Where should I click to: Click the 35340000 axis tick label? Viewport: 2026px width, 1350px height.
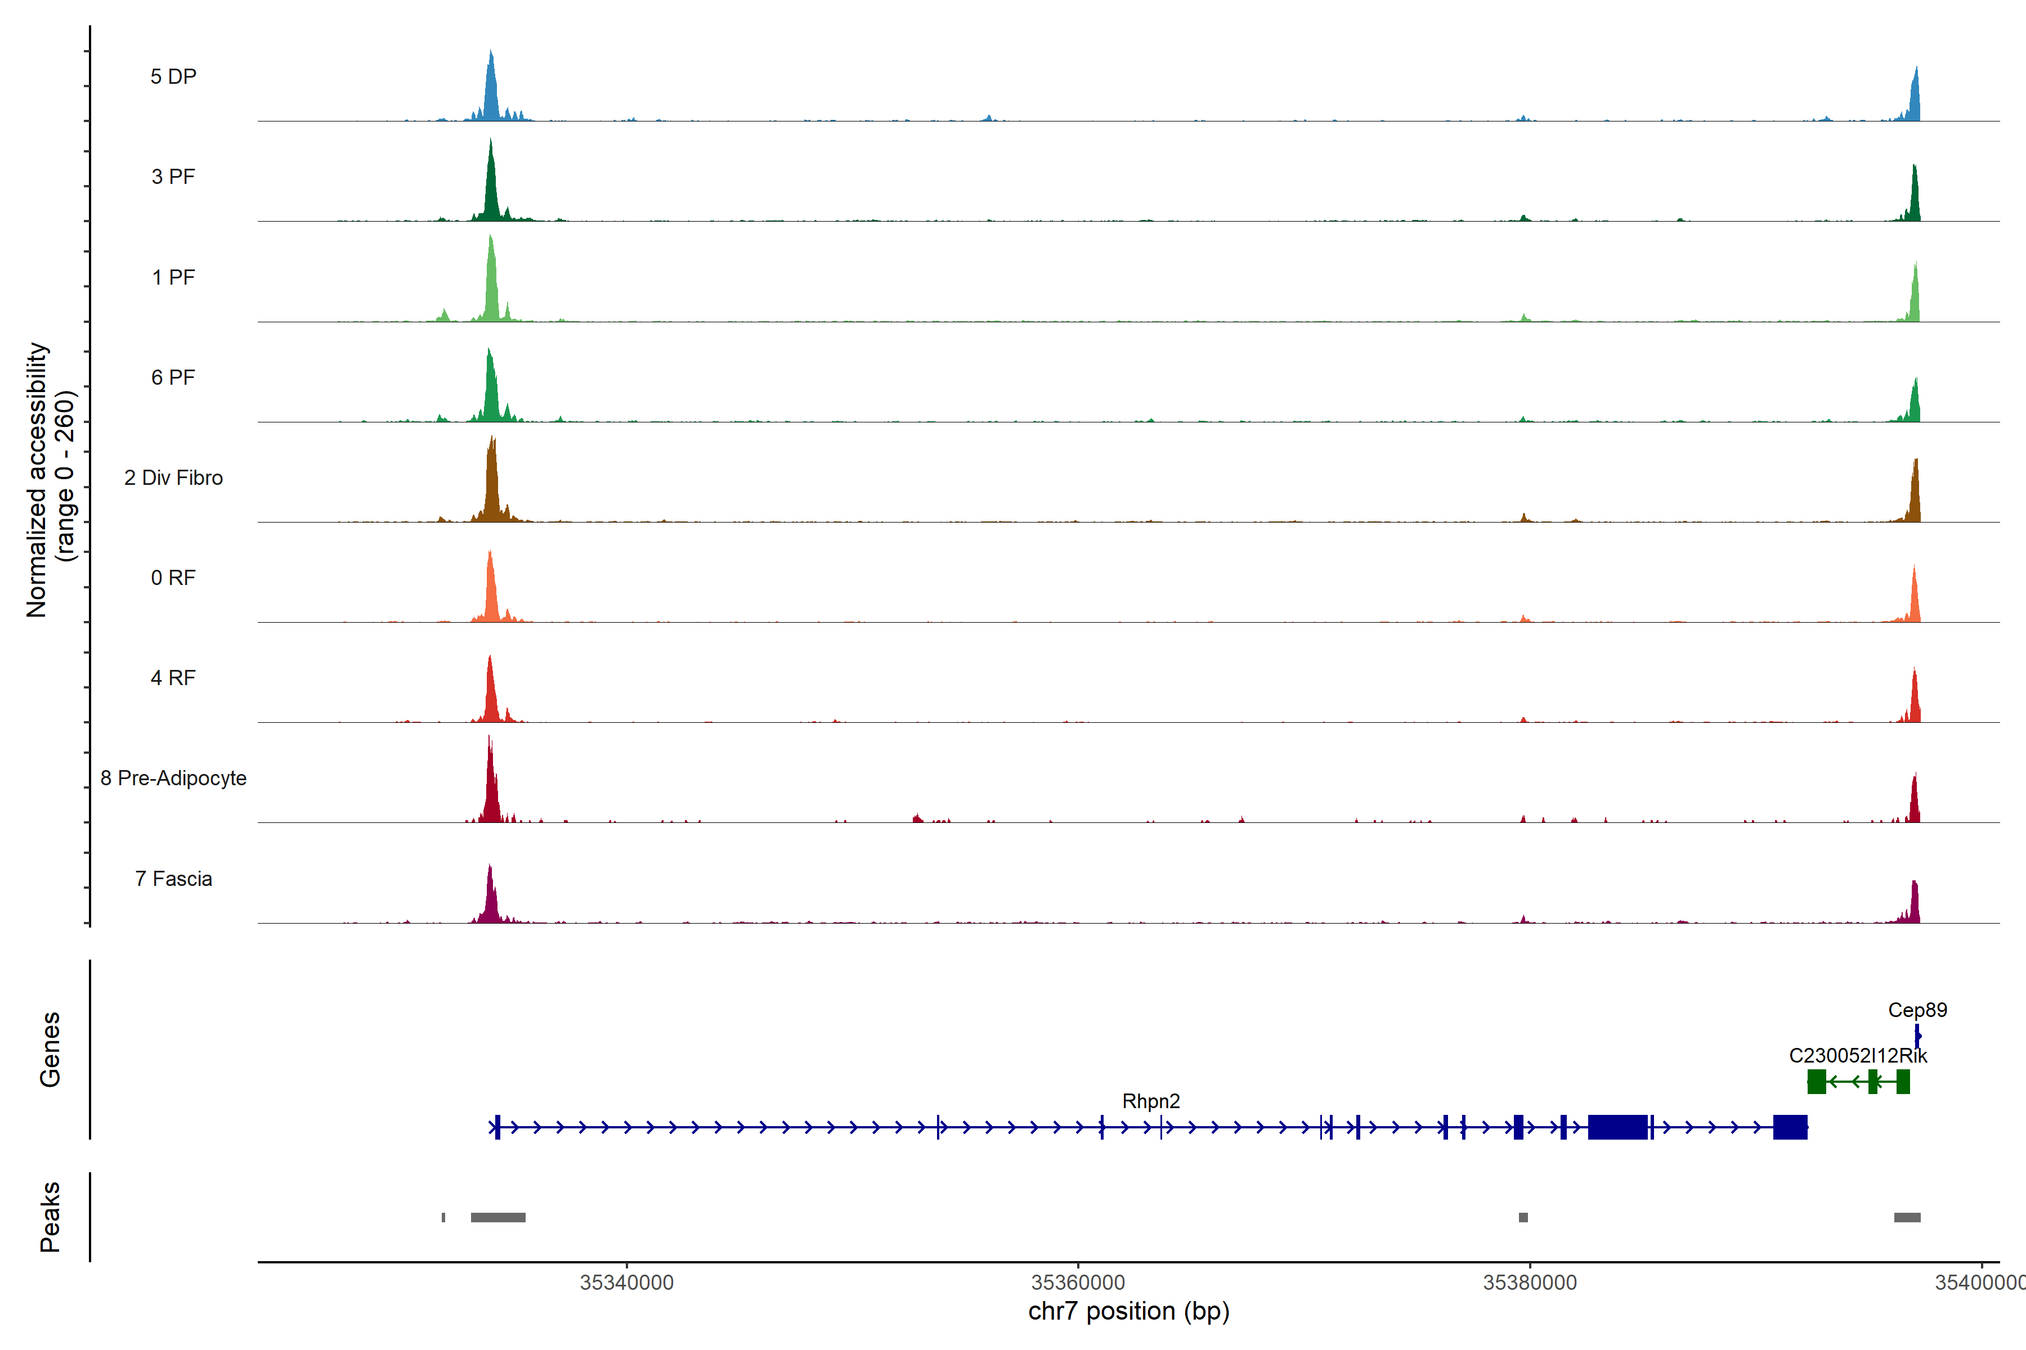coord(626,1283)
